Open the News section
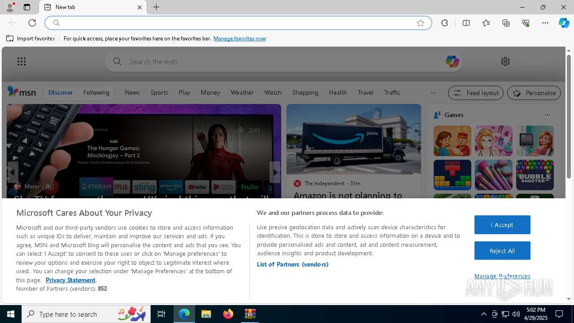Viewport: 574px width, 323px height. (x=132, y=92)
